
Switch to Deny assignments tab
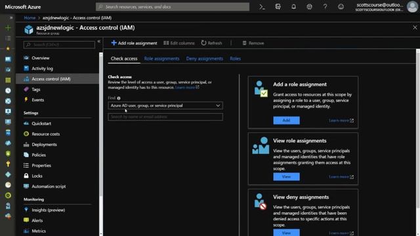click(204, 58)
